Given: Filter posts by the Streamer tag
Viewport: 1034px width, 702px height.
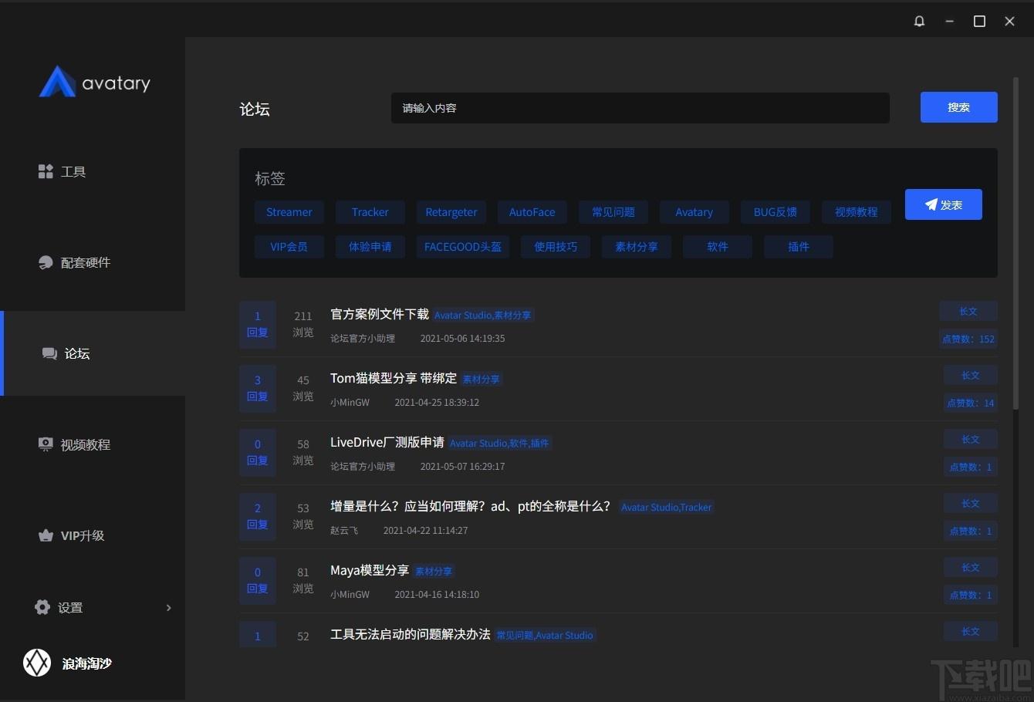Looking at the screenshot, I should (x=289, y=212).
